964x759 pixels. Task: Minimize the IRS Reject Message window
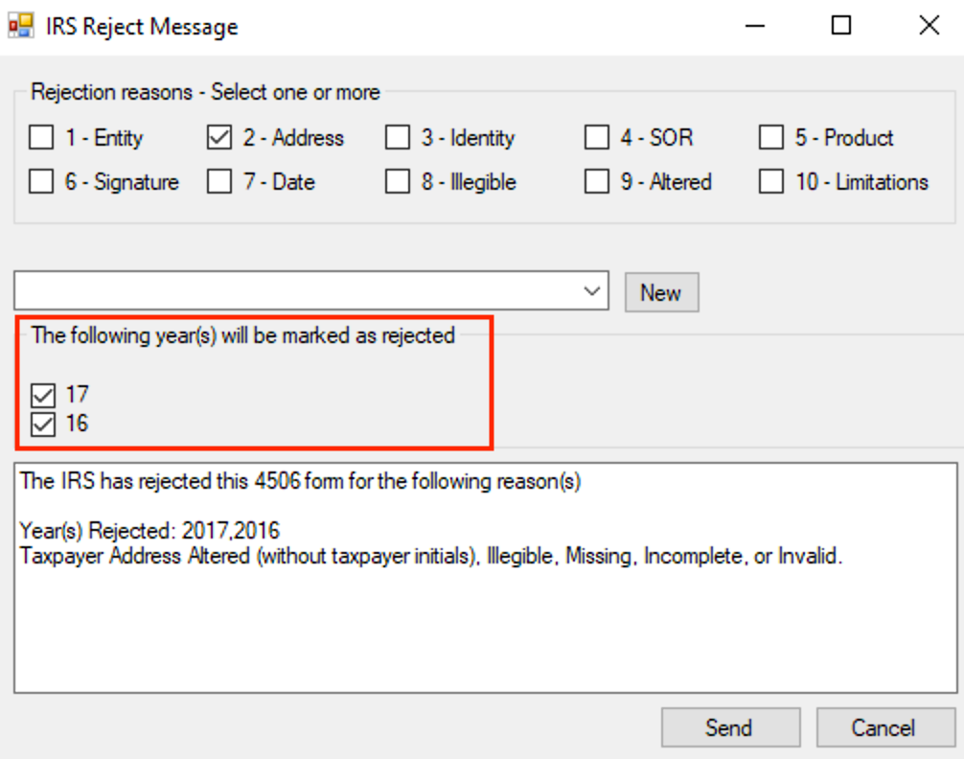click(x=754, y=26)
